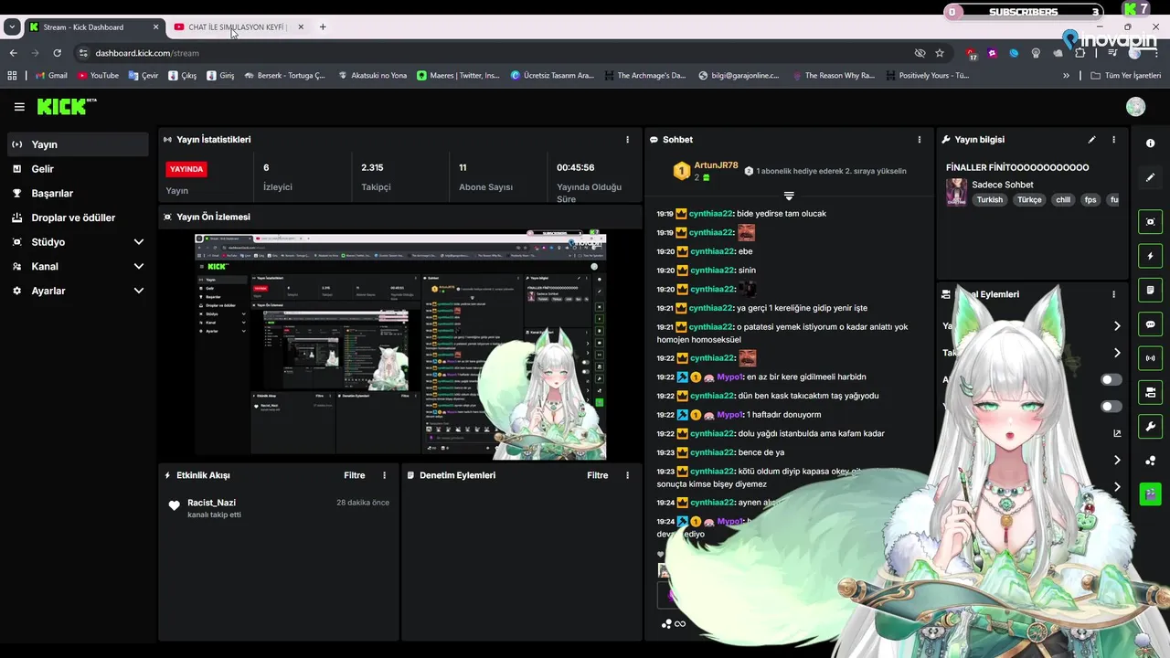Reload the page in browser
Image resolution: width=1170 pixels, height=658 pixels.
click(57, 53)
